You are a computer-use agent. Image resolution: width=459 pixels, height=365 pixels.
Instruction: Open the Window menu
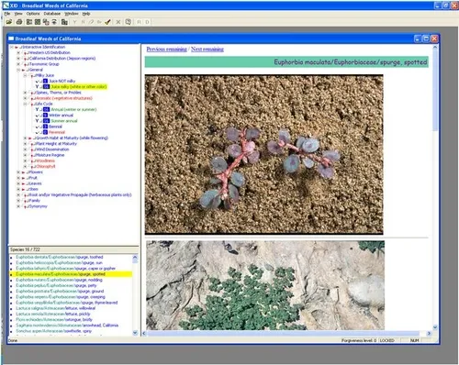click(x=72, y=14)
